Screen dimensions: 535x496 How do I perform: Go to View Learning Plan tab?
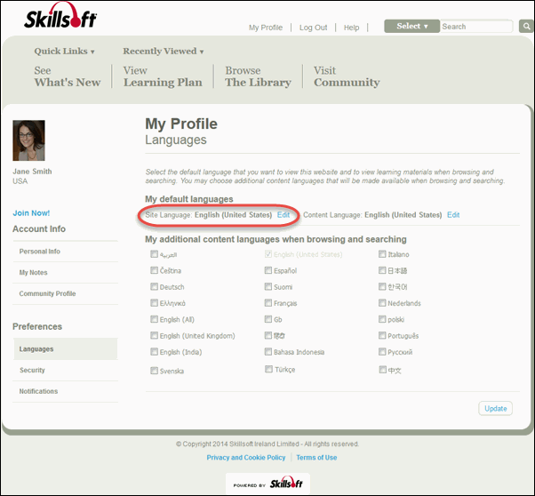coord(162,76)
